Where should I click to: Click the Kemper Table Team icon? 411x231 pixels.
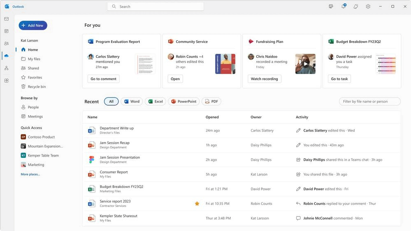[23, 155]
